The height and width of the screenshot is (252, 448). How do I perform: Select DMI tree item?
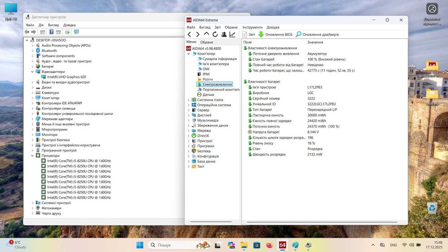coord(206,69)
